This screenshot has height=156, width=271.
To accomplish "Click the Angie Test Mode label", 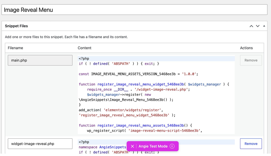I will pyautogui.click(x=153, y=146).
